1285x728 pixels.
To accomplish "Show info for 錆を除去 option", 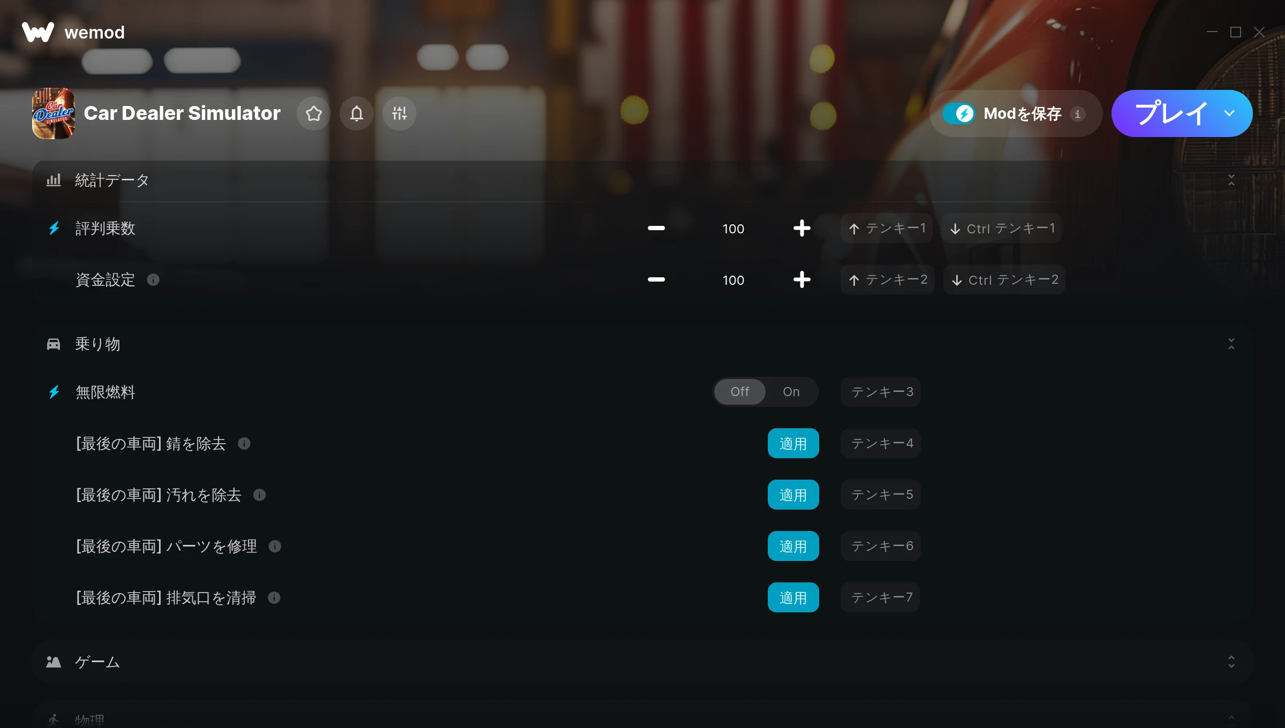I will point(244,444).
